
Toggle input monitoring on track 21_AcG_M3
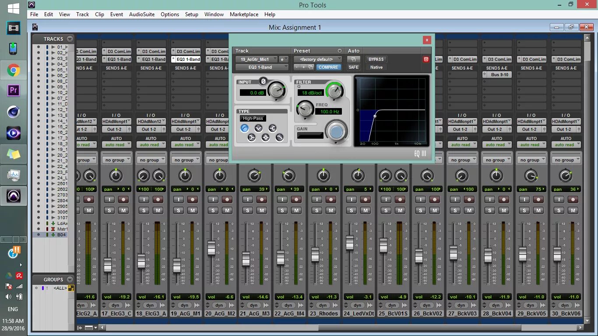pyautogui.click(x=248, y=199)
